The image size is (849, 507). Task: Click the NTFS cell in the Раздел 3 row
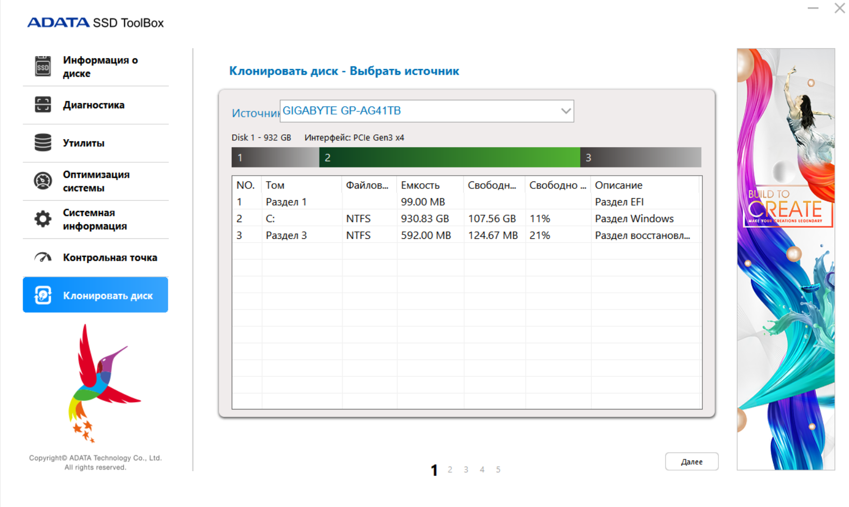358,235
